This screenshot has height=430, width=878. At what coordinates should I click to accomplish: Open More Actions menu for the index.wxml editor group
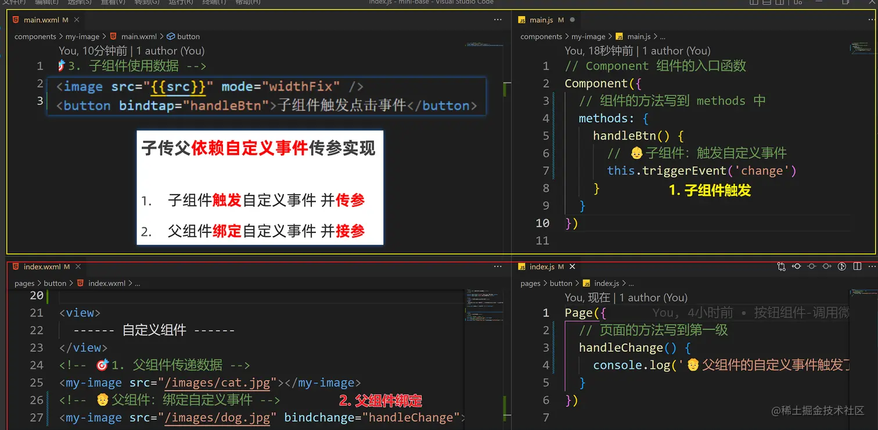(498, 267)
